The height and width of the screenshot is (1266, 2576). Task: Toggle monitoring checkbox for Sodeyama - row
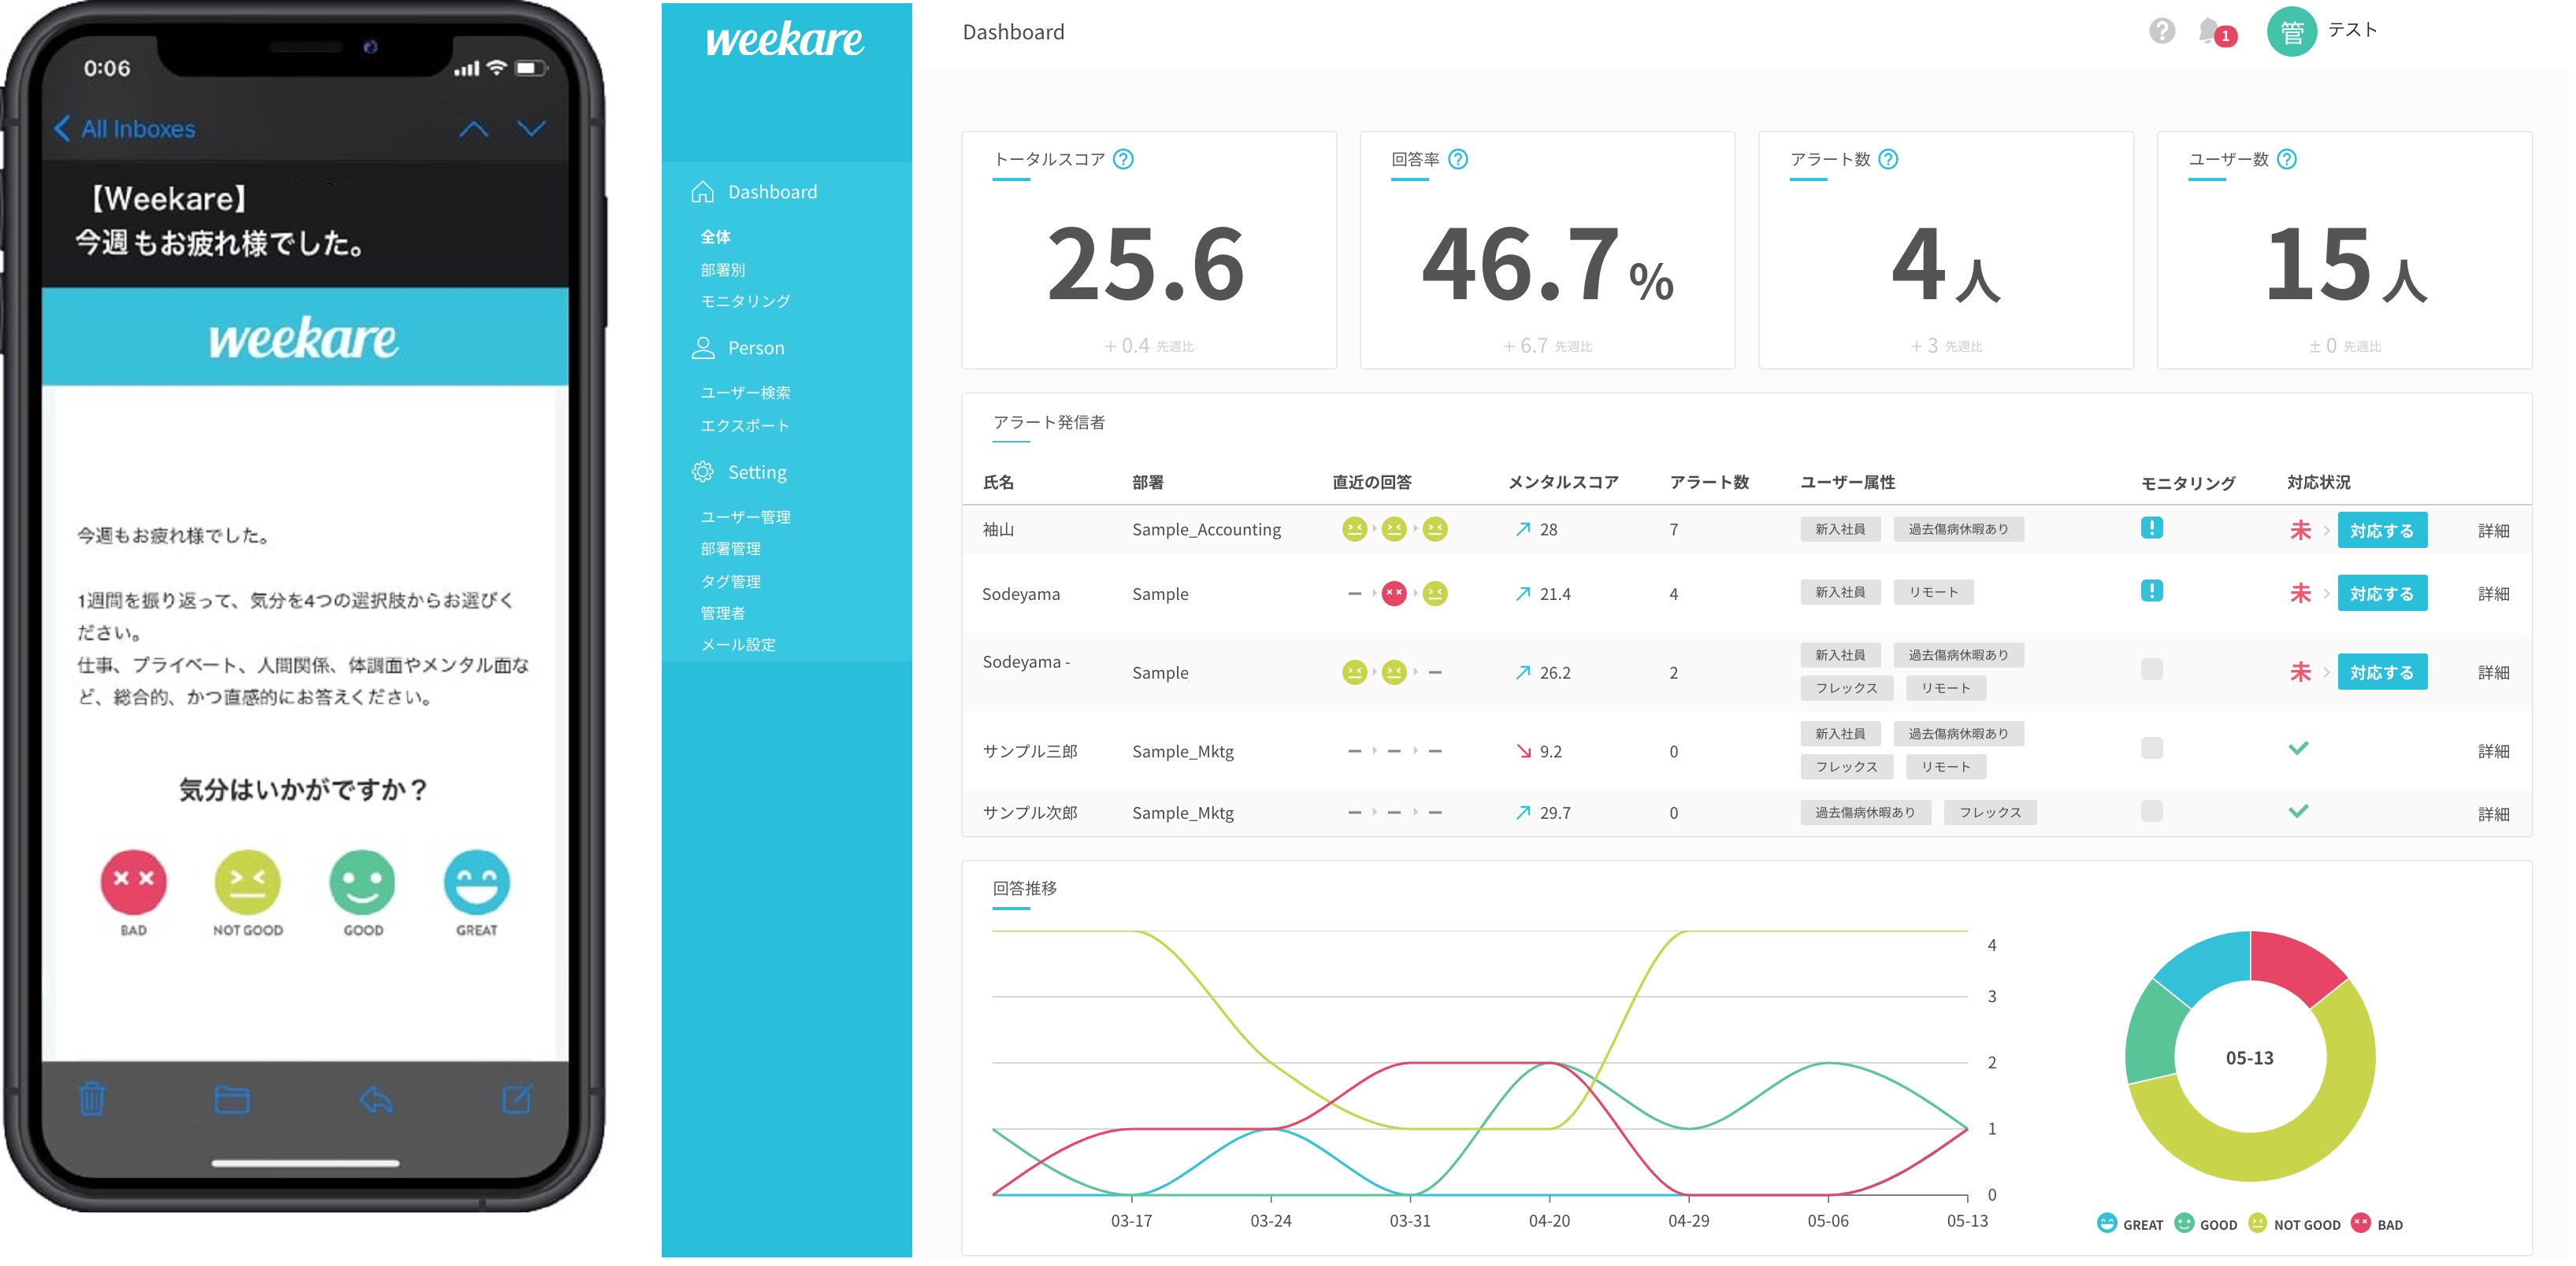(x=2152, y=669)
